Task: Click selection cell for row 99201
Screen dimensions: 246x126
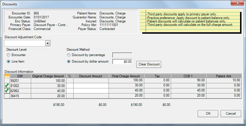Action: click(7, 80)
